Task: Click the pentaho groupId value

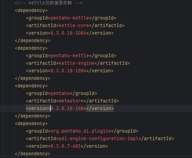Action: (x=60, y=93)
